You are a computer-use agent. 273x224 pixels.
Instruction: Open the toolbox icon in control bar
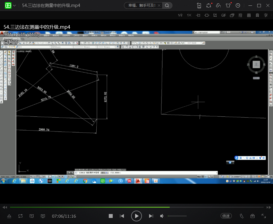click(252, 216)
